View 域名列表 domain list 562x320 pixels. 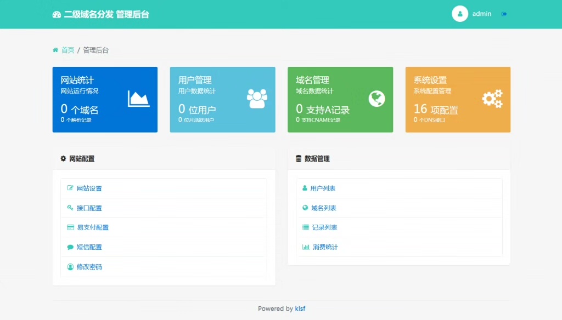click(x=323, y=208)
